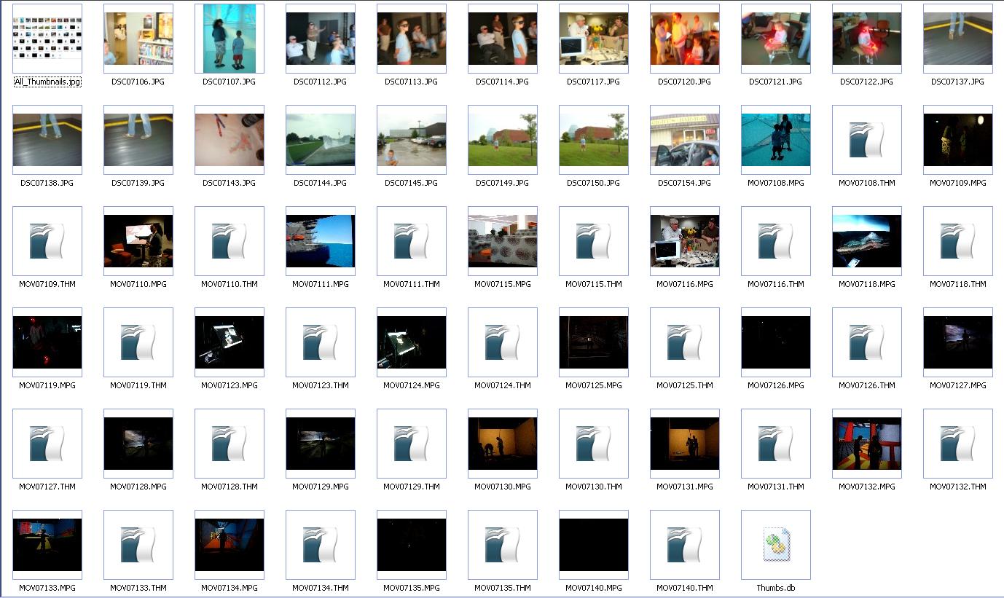Select the MOV07134.MPG video thumbnail
Screen dimensions: 1004x598
click(x=230, y=545)
